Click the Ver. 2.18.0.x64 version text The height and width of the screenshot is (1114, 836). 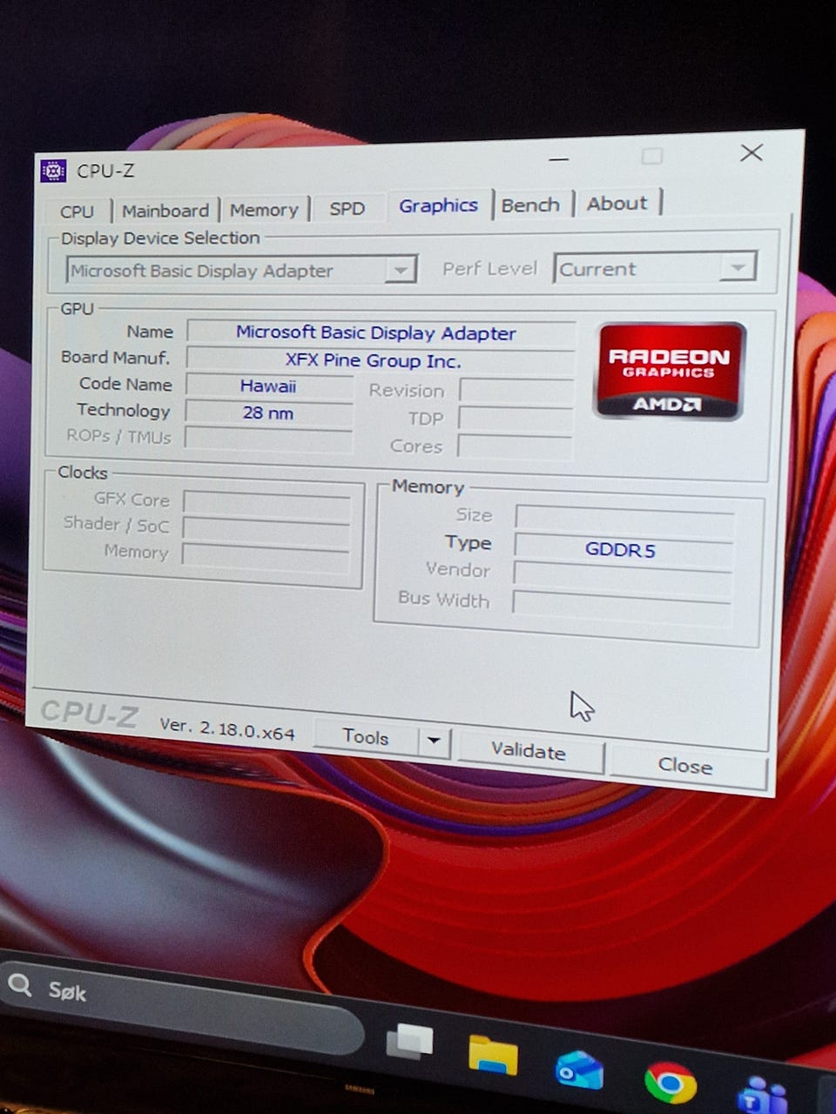(x=227, y=728)
